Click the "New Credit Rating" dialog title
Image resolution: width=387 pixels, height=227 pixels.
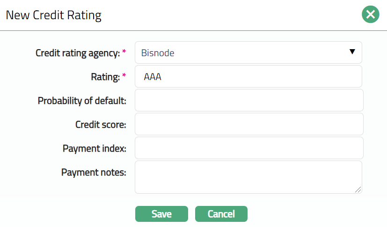[x=53, y=15]
